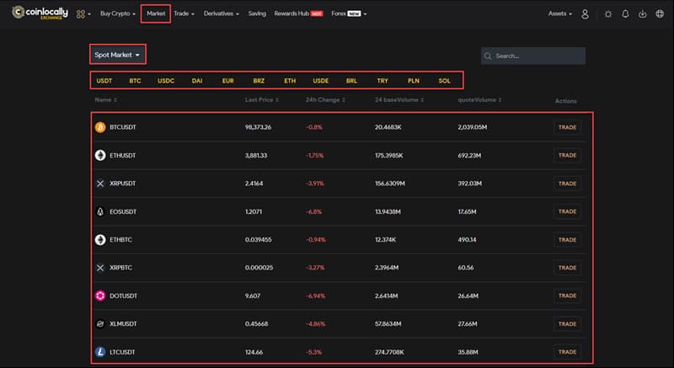Select the TRY quote tab
Screen dimensions: 674x368
pyautogui.click(x=382, y=81)
